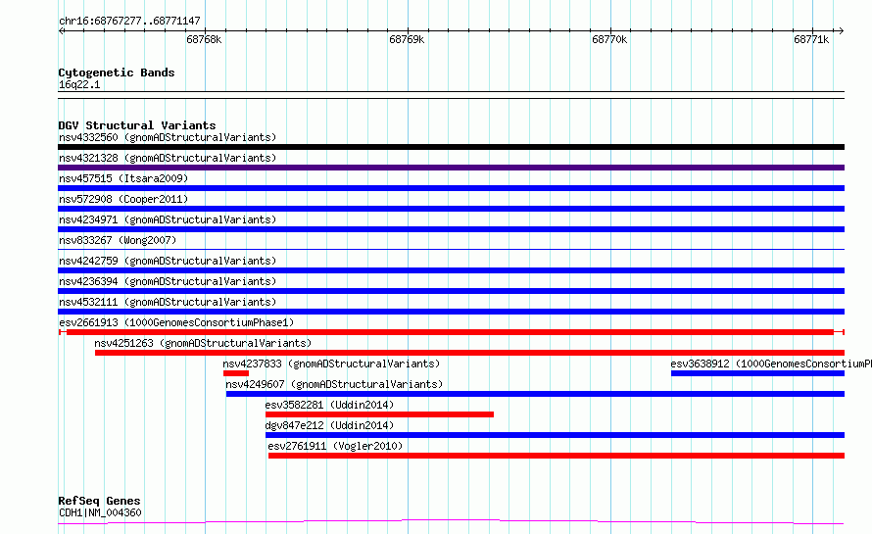Select the esv3638912 blue bar
872x534 pixels.
pos(757,373)
